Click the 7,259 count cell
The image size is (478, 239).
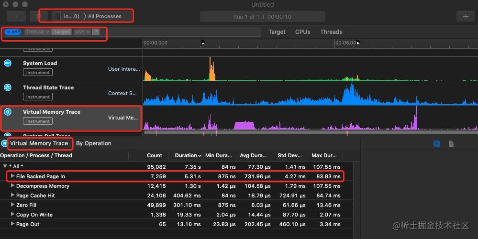[158, 176]
